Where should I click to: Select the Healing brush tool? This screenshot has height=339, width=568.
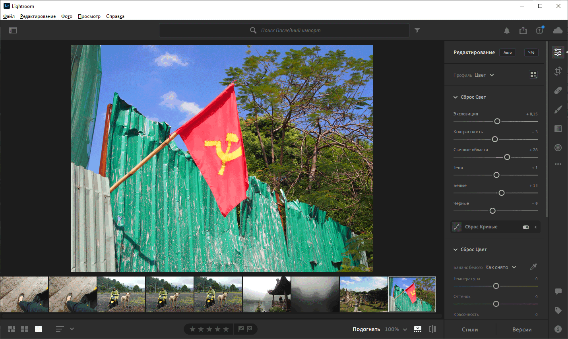coord(558,90)
